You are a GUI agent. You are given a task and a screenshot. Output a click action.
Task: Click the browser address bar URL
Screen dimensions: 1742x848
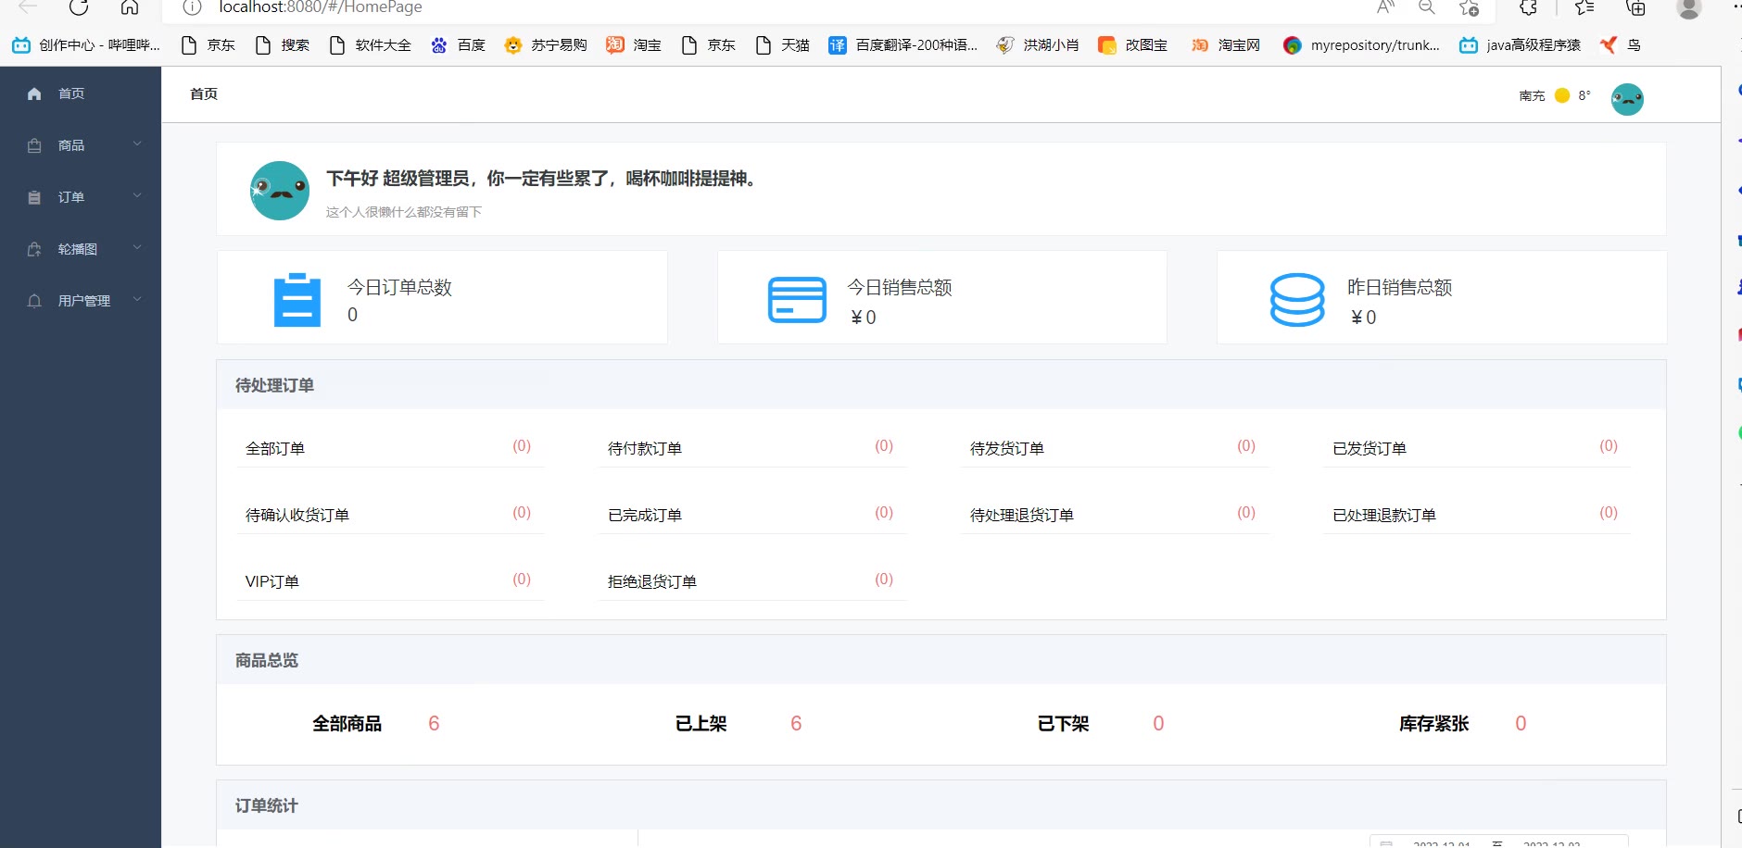[x=320, y=8]
